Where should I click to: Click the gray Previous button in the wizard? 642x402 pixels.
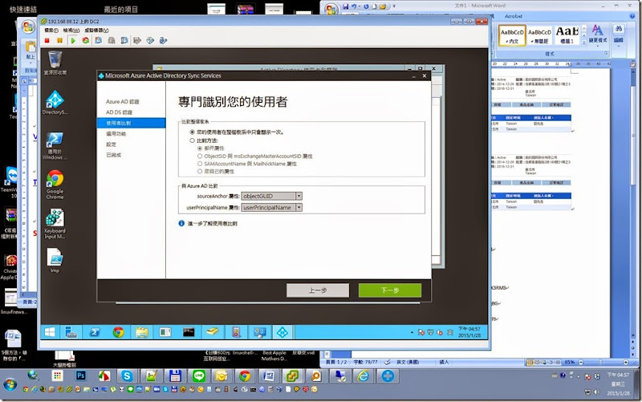pos(318,290)
